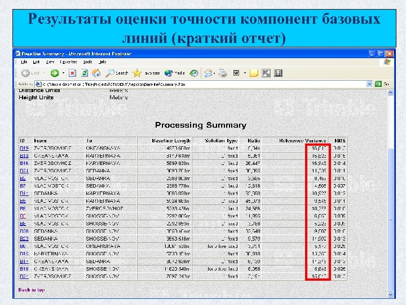406x305 pixels.
Task: Click the yellow note toolbar icon
Action: (x=254, y=73)
